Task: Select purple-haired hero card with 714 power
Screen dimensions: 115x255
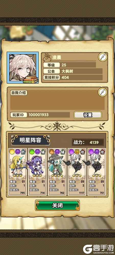Action: [37, 172]
